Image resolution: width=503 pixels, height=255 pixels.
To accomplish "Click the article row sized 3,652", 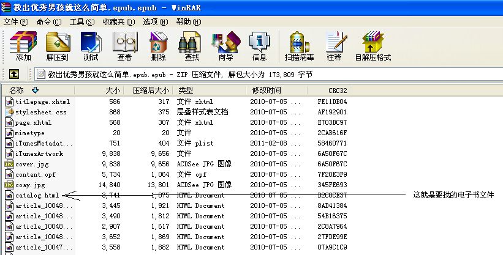I will pos(176,237).
